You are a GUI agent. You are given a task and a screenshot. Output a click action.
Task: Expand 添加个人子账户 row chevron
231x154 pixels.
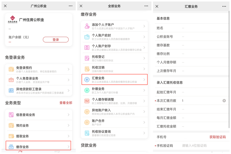point(144,26)
